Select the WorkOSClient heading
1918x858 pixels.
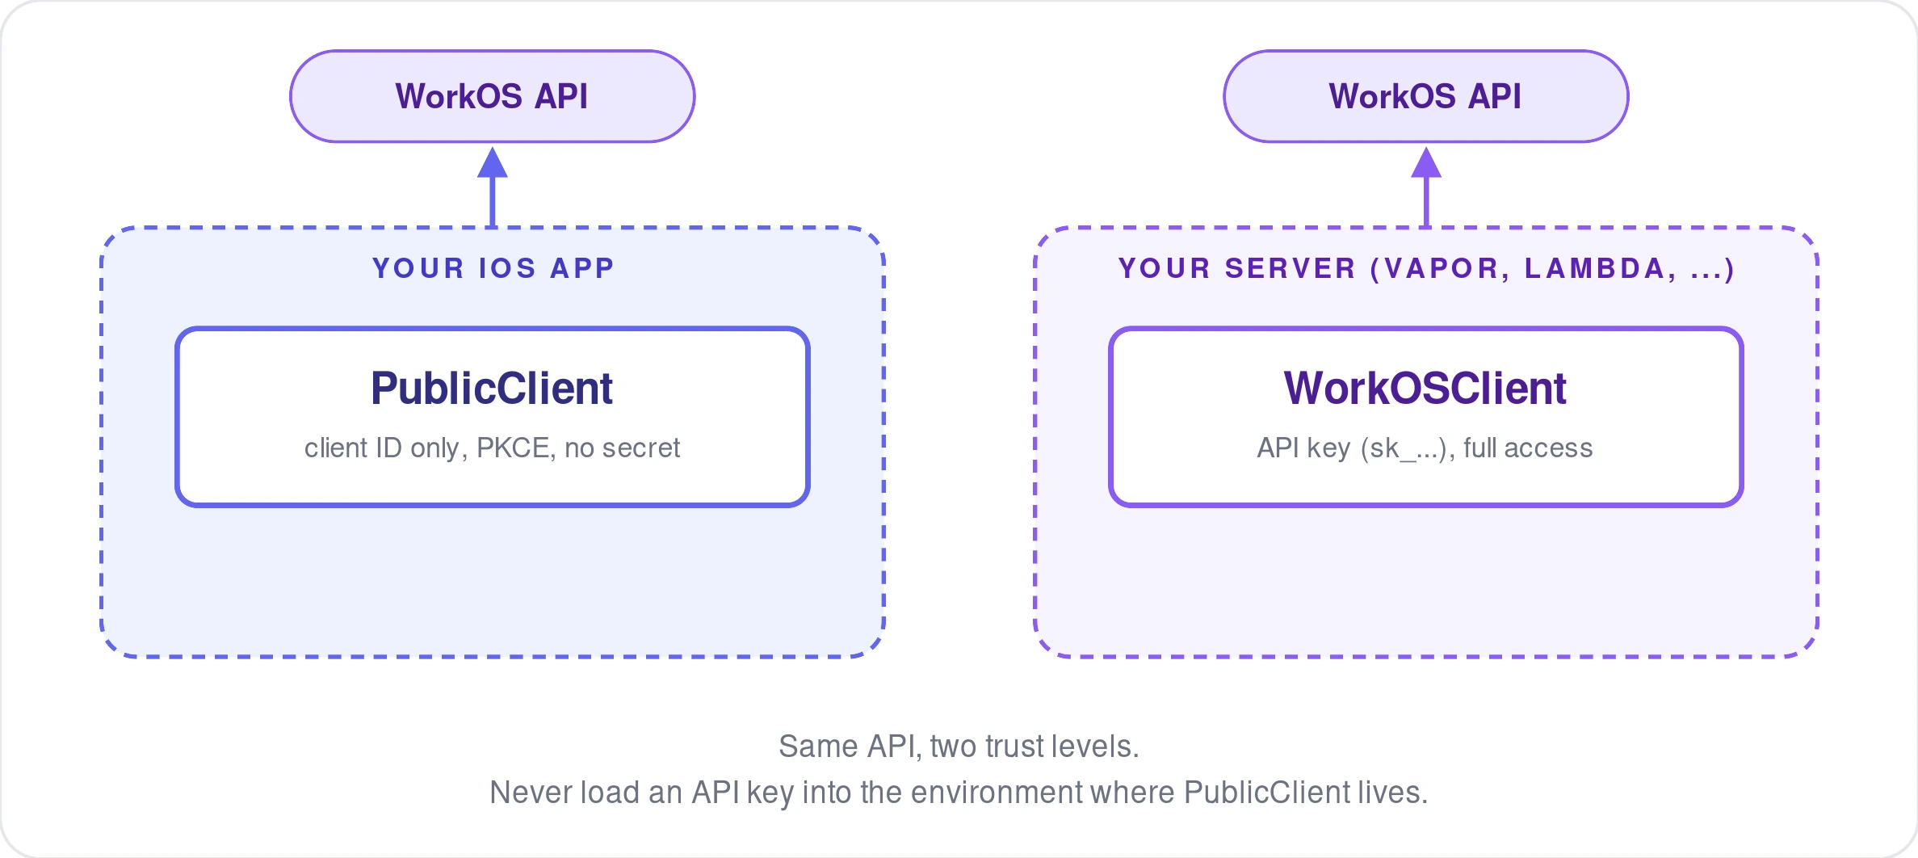[1425, 389]
